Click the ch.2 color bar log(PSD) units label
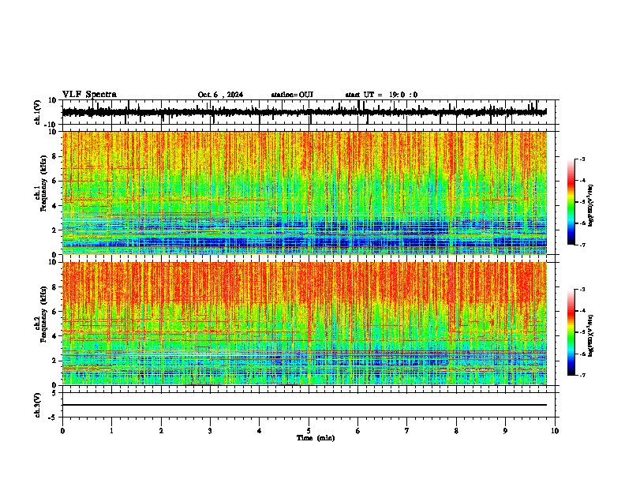Viewport: 625px width, 483px height. click(591, 336)
